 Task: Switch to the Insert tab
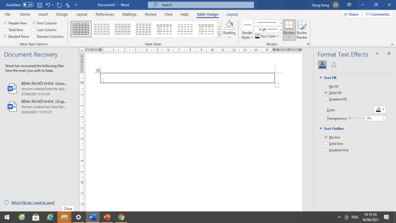click(43, 14)
